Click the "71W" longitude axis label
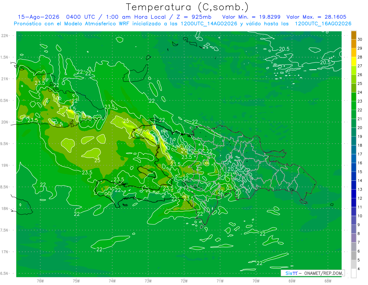368x285 pixels. point(220,281)
